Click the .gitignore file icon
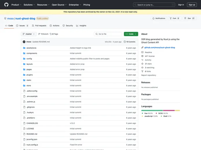Screen dimensions: 201x150 [24, 107]
